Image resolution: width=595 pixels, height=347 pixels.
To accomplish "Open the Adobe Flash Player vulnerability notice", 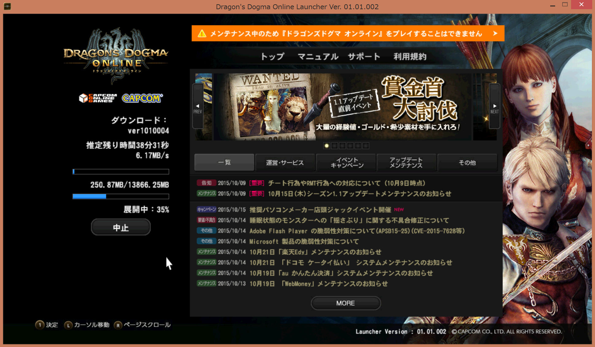I will point(357,231).
